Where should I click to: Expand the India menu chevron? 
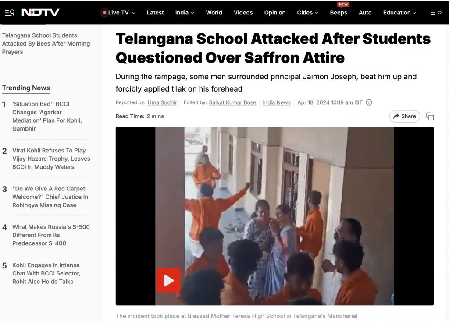[x=192, y=13]
